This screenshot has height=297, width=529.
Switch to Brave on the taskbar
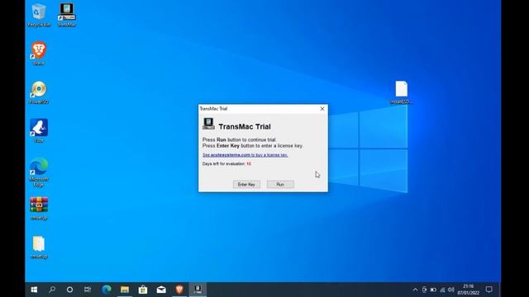179,290
